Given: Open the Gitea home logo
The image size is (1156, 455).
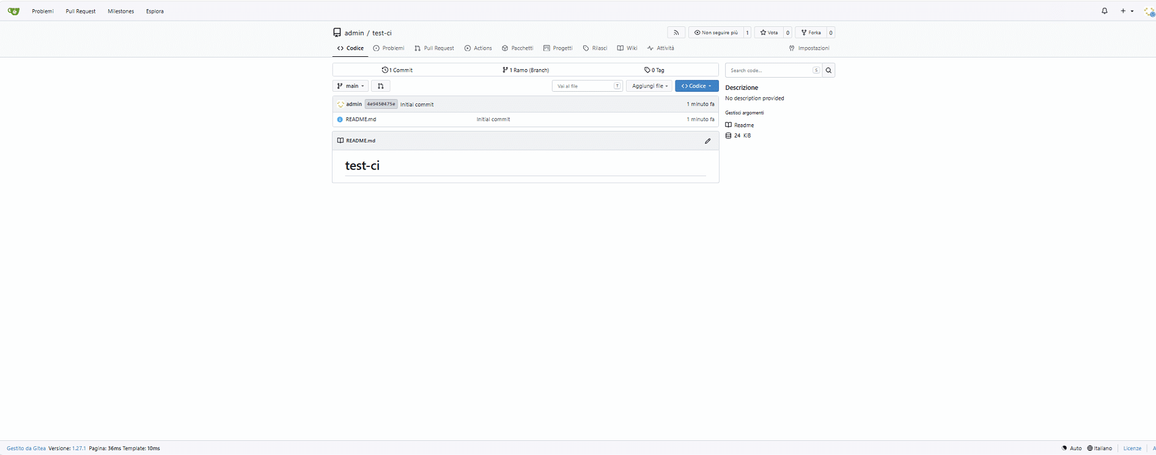Looking at the screenshot, I should (13, 11).
